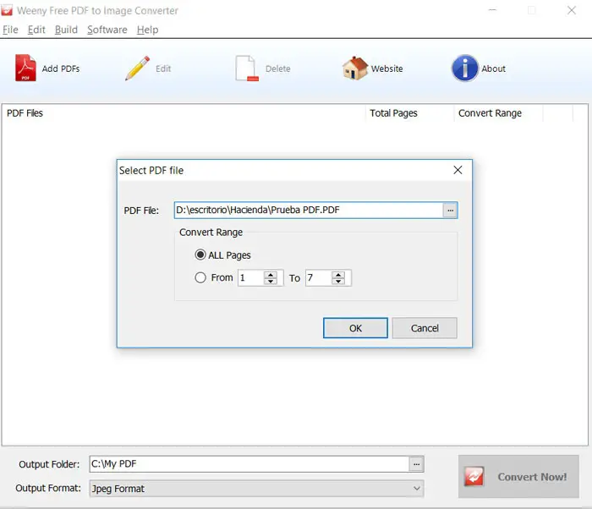Click the From page number field

(x=251, y=278)
